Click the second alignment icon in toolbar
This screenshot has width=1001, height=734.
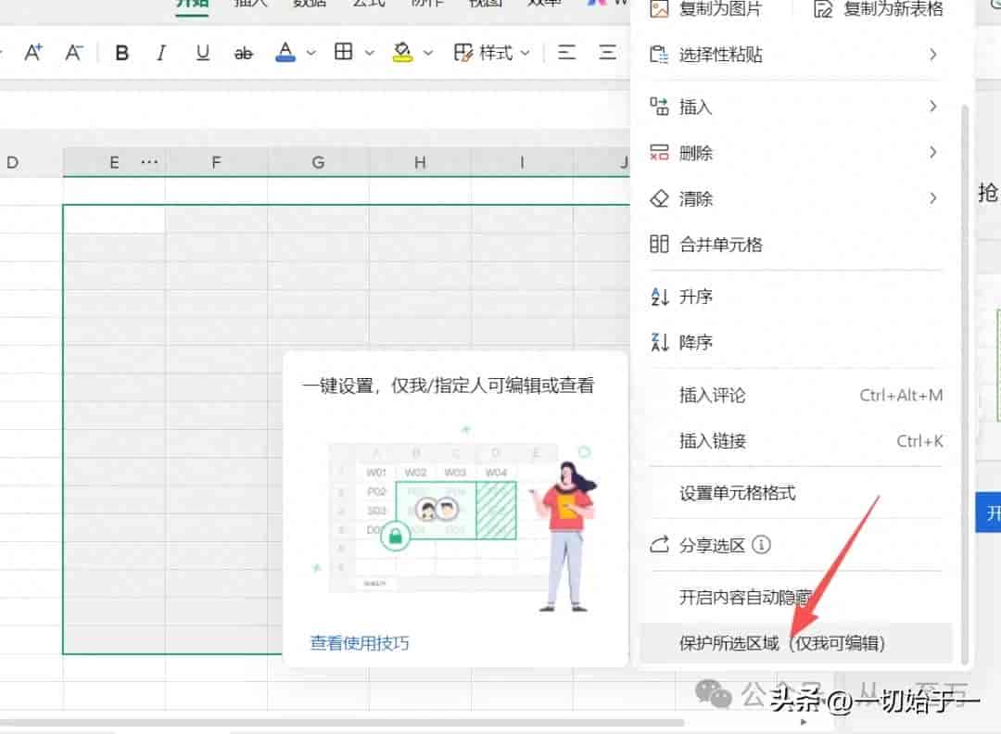pos(607,52)
